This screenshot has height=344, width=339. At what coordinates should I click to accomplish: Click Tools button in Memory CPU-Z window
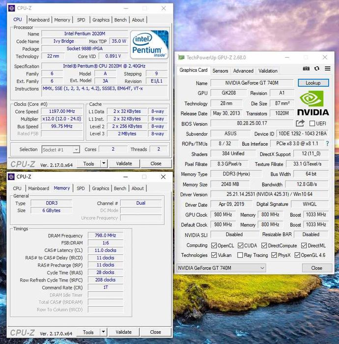pos(88,332)
